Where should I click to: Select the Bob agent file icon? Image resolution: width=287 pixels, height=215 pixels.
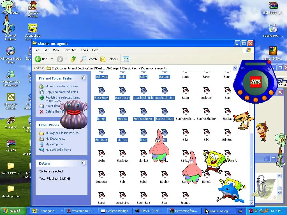[122, 174]
